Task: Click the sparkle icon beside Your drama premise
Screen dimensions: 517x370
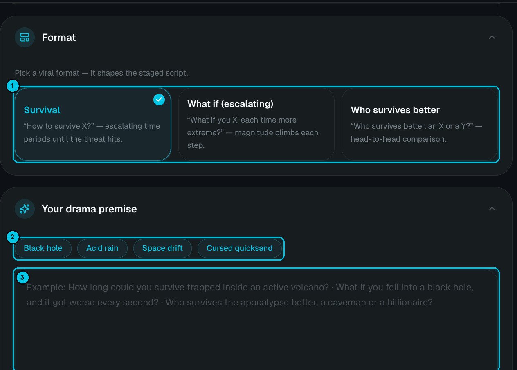Action: [x=25, y=209]
